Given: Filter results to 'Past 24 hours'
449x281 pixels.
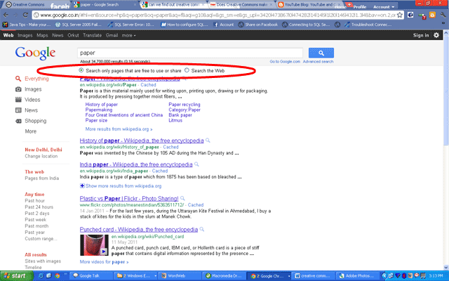Looking at the screenshot, I should click(39, 207).
